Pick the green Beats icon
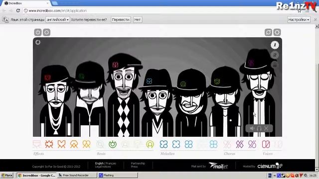This screenshot has height=179, width=319. tap(113, 144)
